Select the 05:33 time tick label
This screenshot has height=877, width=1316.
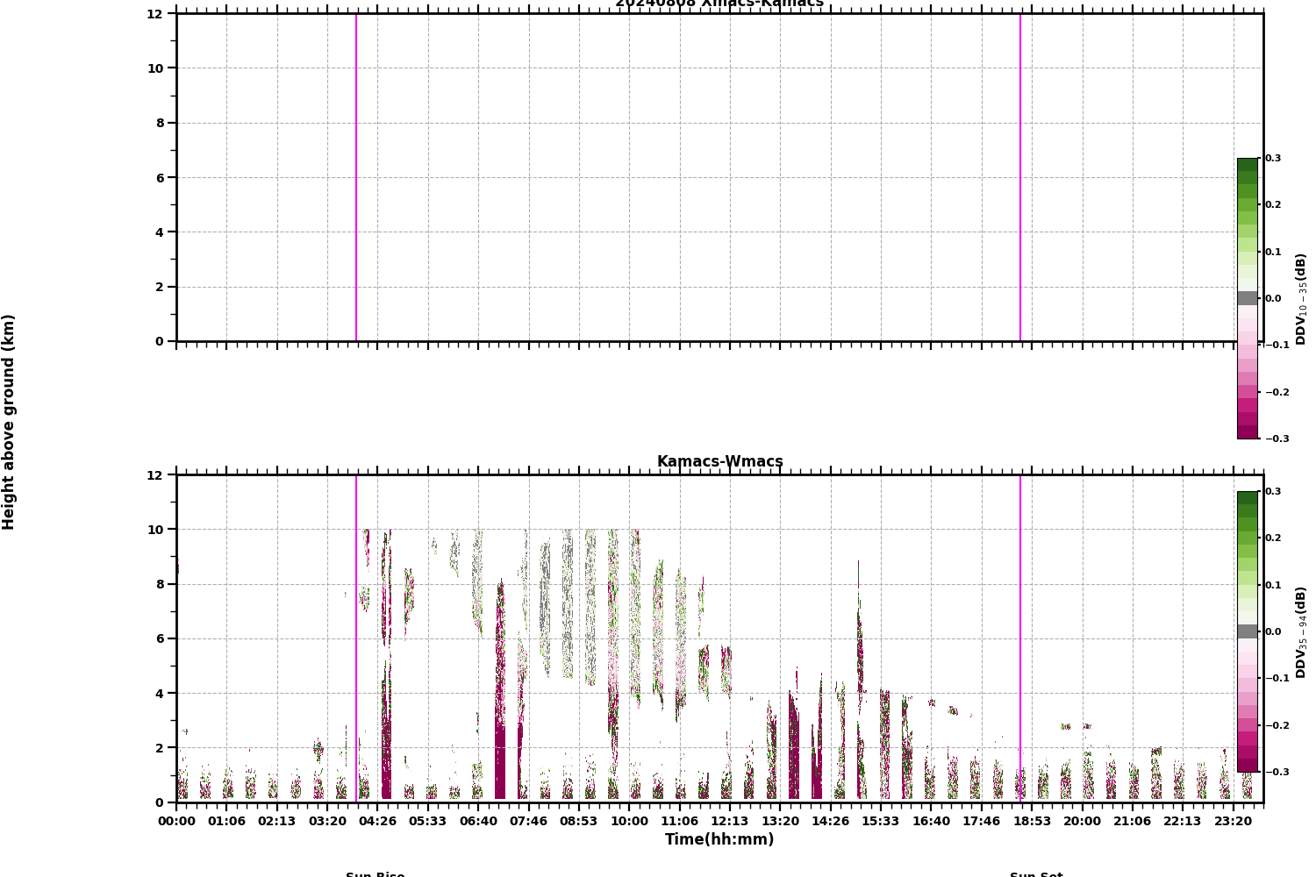427,822
